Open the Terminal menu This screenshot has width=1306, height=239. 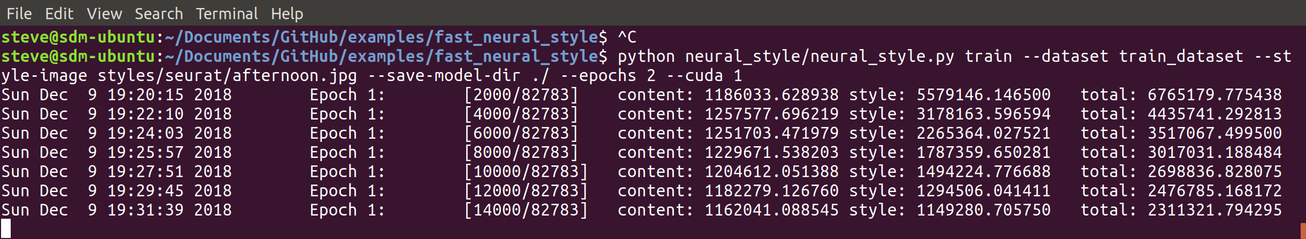(x=226, y=13)
